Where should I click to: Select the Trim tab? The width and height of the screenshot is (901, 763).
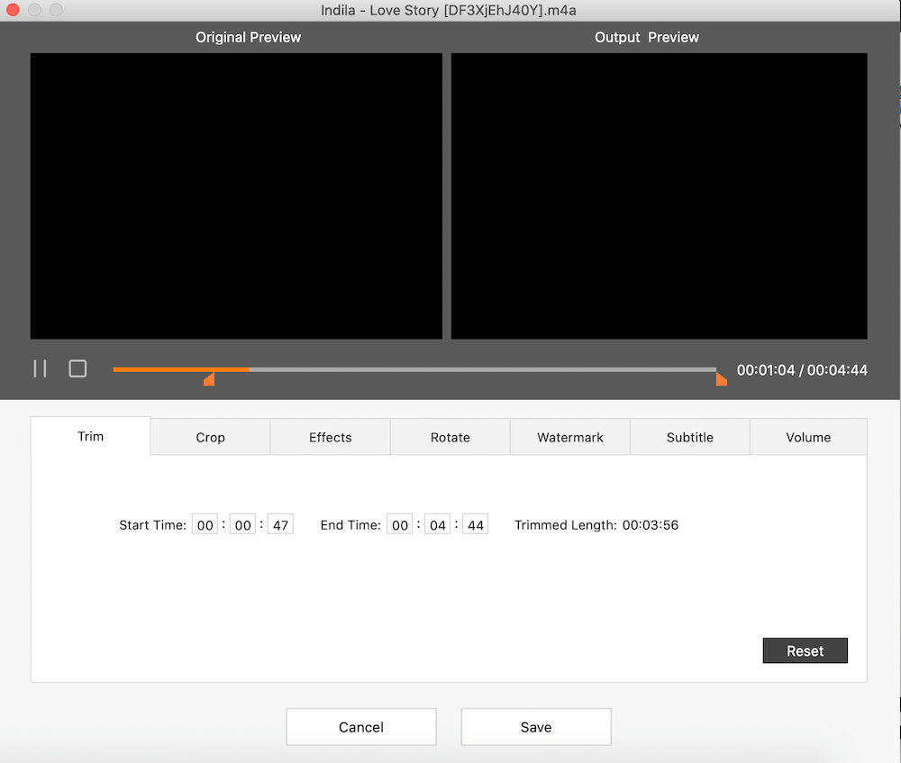tap(90, 436)
